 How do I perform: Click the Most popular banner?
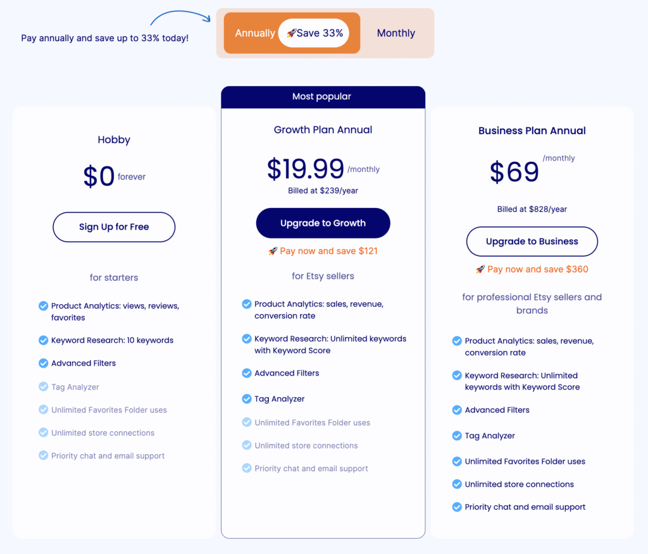(x=323, y=97)
